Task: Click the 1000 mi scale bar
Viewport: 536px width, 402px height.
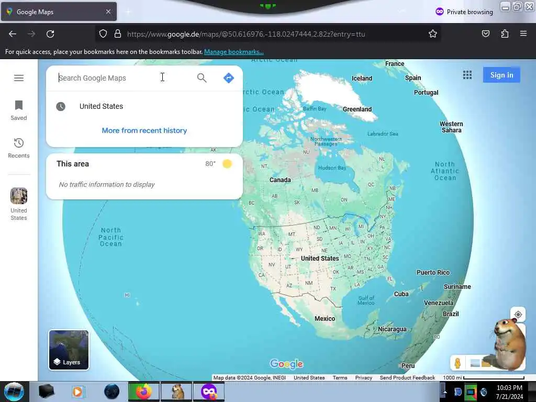Action: [483, 378]
